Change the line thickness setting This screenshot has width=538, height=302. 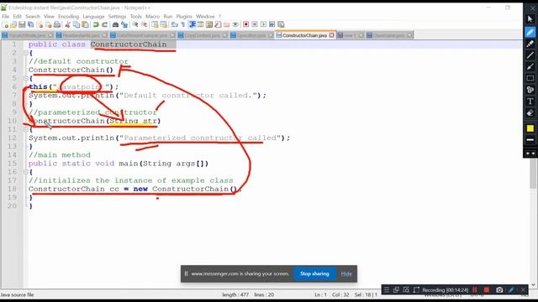pyautogui.click(x=530, y=140)
